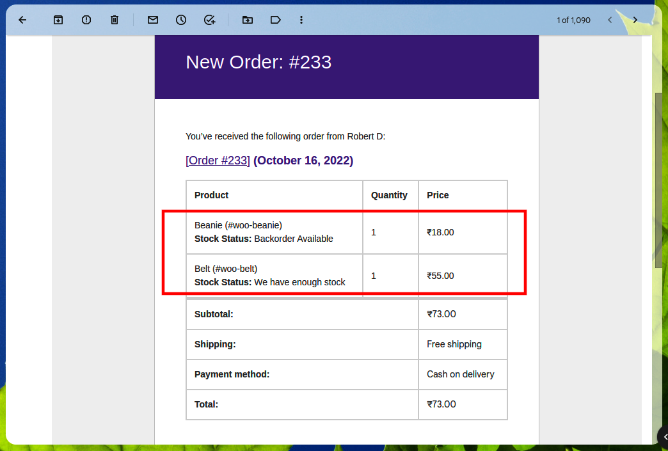
Task: Move email to a folder
Action: coord(248,20)
